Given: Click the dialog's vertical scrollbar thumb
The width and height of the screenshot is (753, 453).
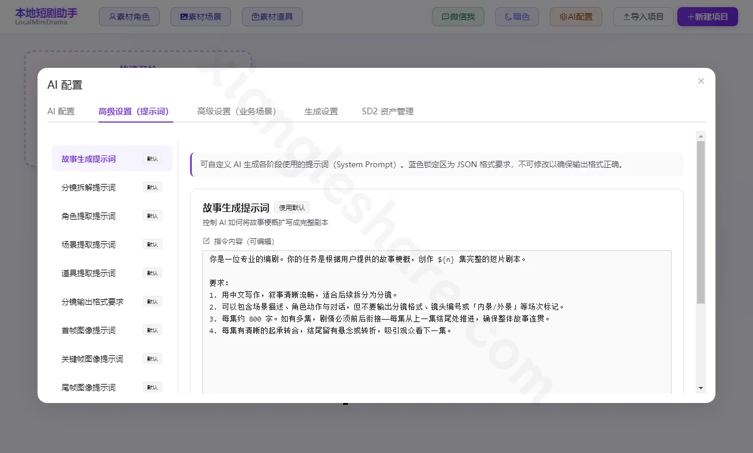Looking at the screenshot, I should coord(701,222).
